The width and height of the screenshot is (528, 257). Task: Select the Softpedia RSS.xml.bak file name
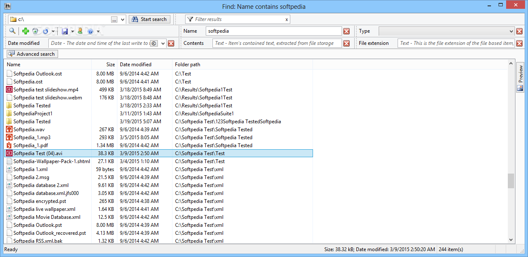[x=37, y=241]
